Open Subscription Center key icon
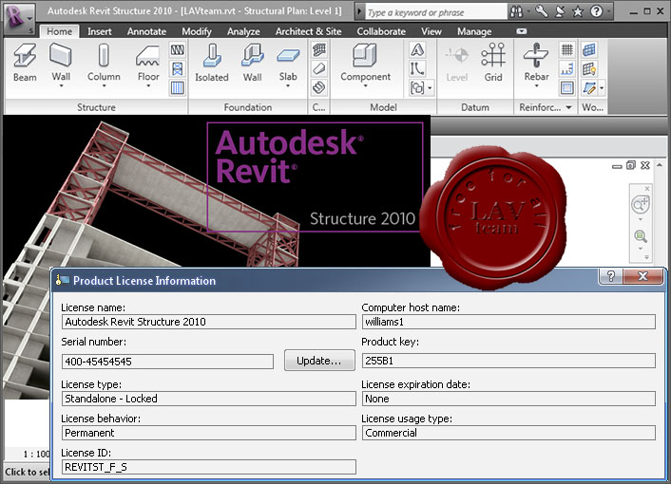The height and width of the screenshot is (484, 671). click(542, 11)
